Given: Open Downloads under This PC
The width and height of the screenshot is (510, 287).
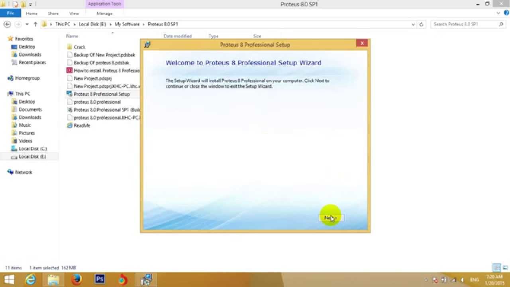Looking at the screenshot, I should [x=30, y=117].
